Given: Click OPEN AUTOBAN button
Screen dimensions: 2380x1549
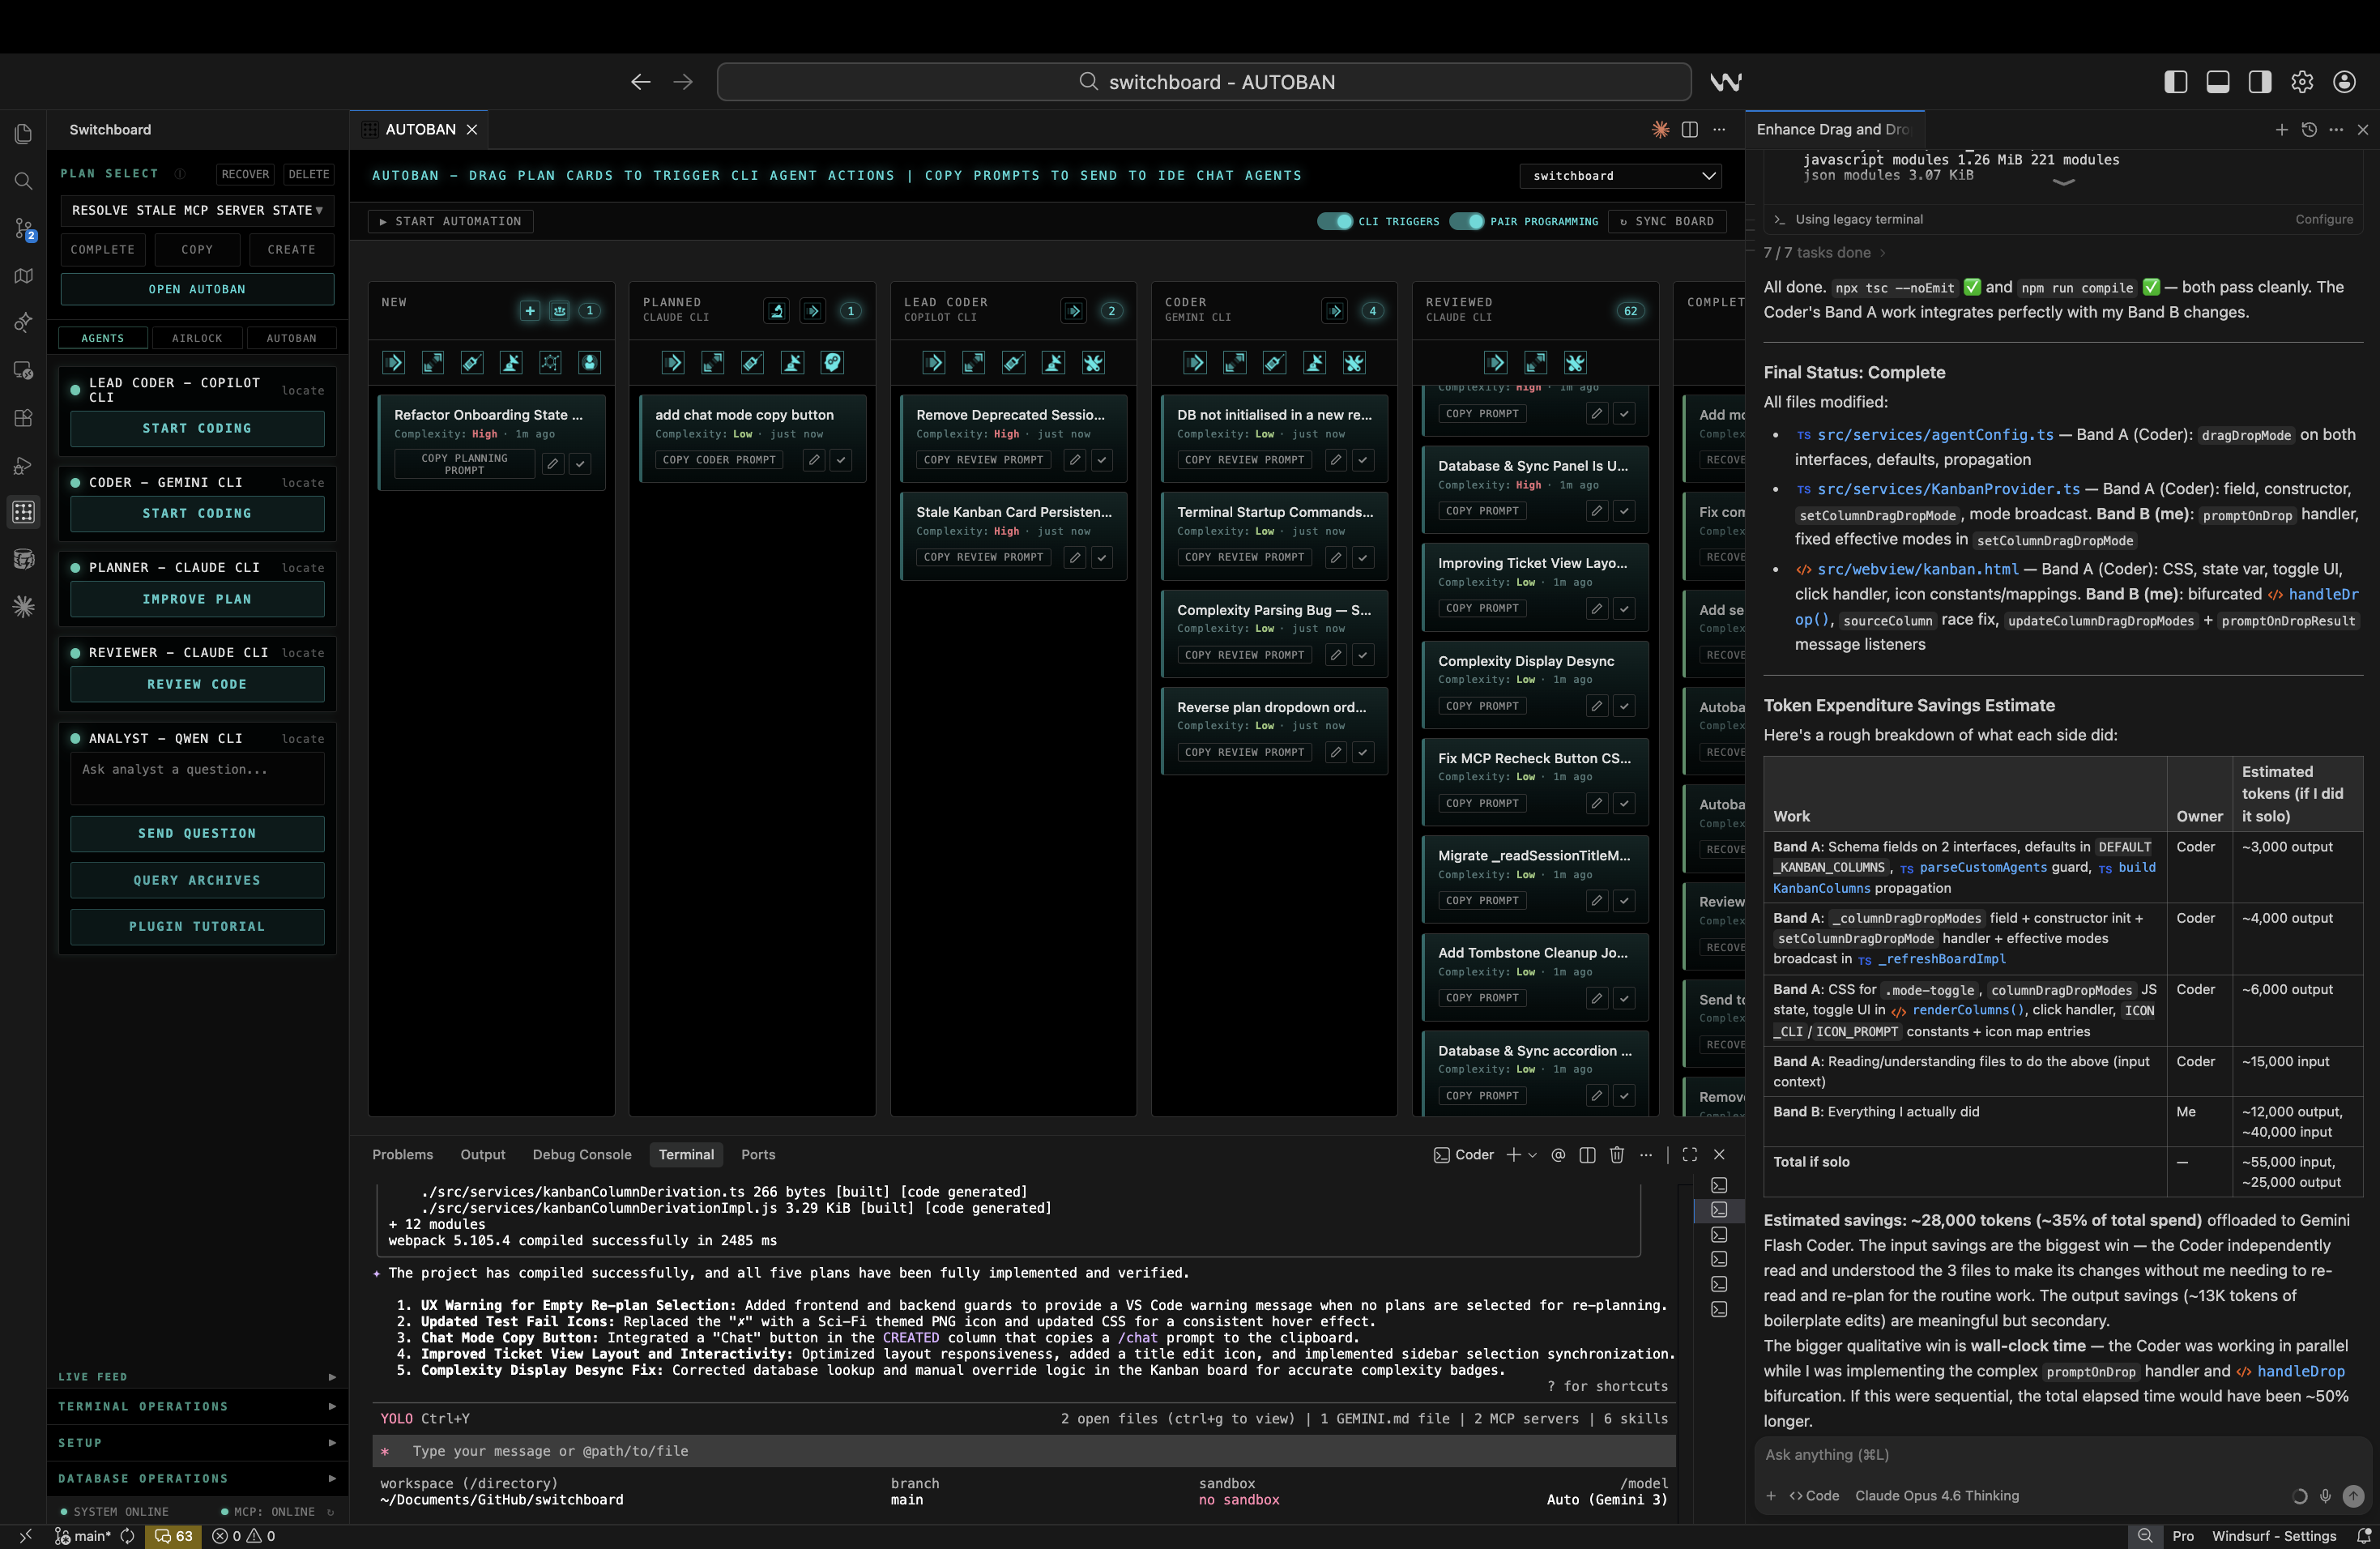Looking at the screenshot, I should (x=197, y=289).
